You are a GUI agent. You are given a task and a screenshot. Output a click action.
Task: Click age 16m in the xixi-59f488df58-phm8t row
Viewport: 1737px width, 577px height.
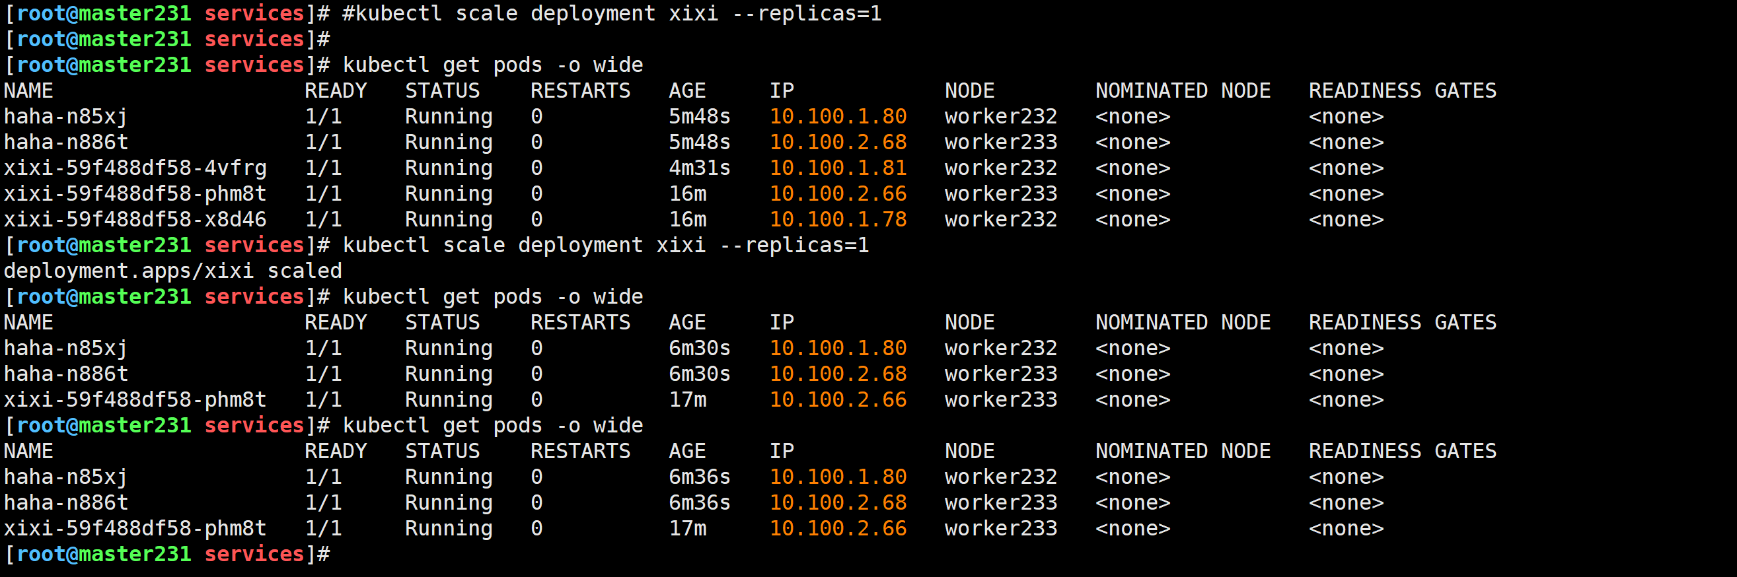[x=687, y=193]
